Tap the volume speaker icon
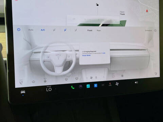The height and width of the screenshot is (122, 163). (x=136, y=82)
